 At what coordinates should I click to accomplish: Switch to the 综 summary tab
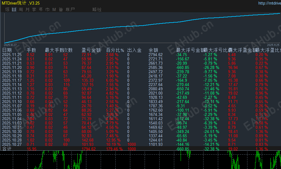click(x=7, y=9)
